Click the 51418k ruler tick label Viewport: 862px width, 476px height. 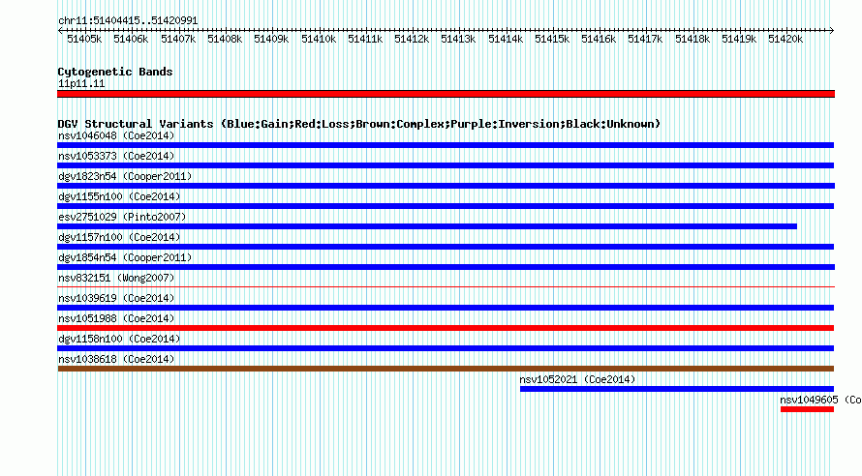[693, 40]
